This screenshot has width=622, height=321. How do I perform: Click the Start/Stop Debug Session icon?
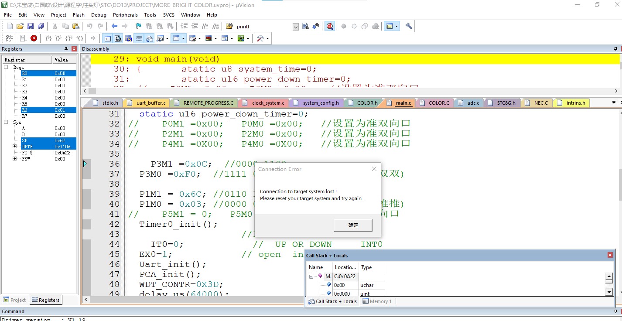click(330, 26)
